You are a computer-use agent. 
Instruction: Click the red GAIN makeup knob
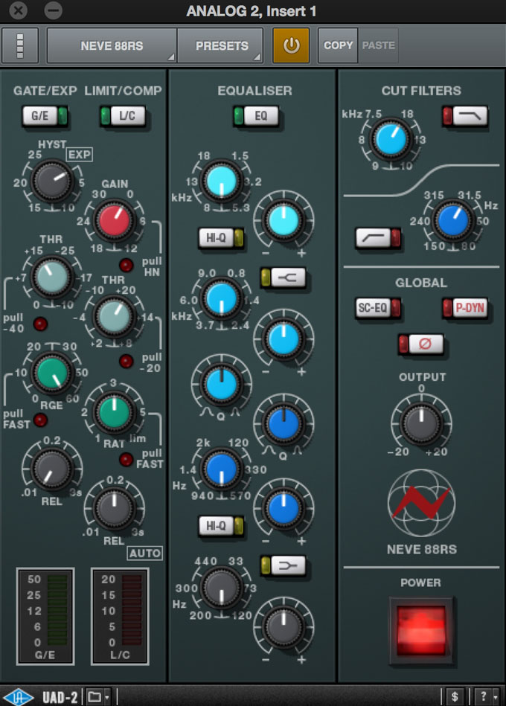tap(114, 220)
